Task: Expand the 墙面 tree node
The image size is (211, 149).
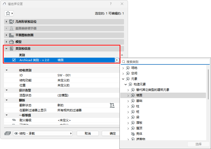Action: [128, 96]
